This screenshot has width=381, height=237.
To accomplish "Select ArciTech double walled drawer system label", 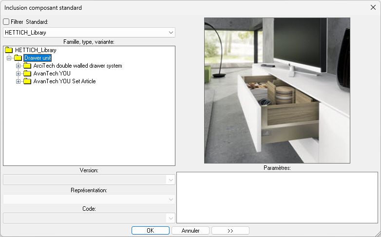I will pyautogui.click(x=77, y=66).
